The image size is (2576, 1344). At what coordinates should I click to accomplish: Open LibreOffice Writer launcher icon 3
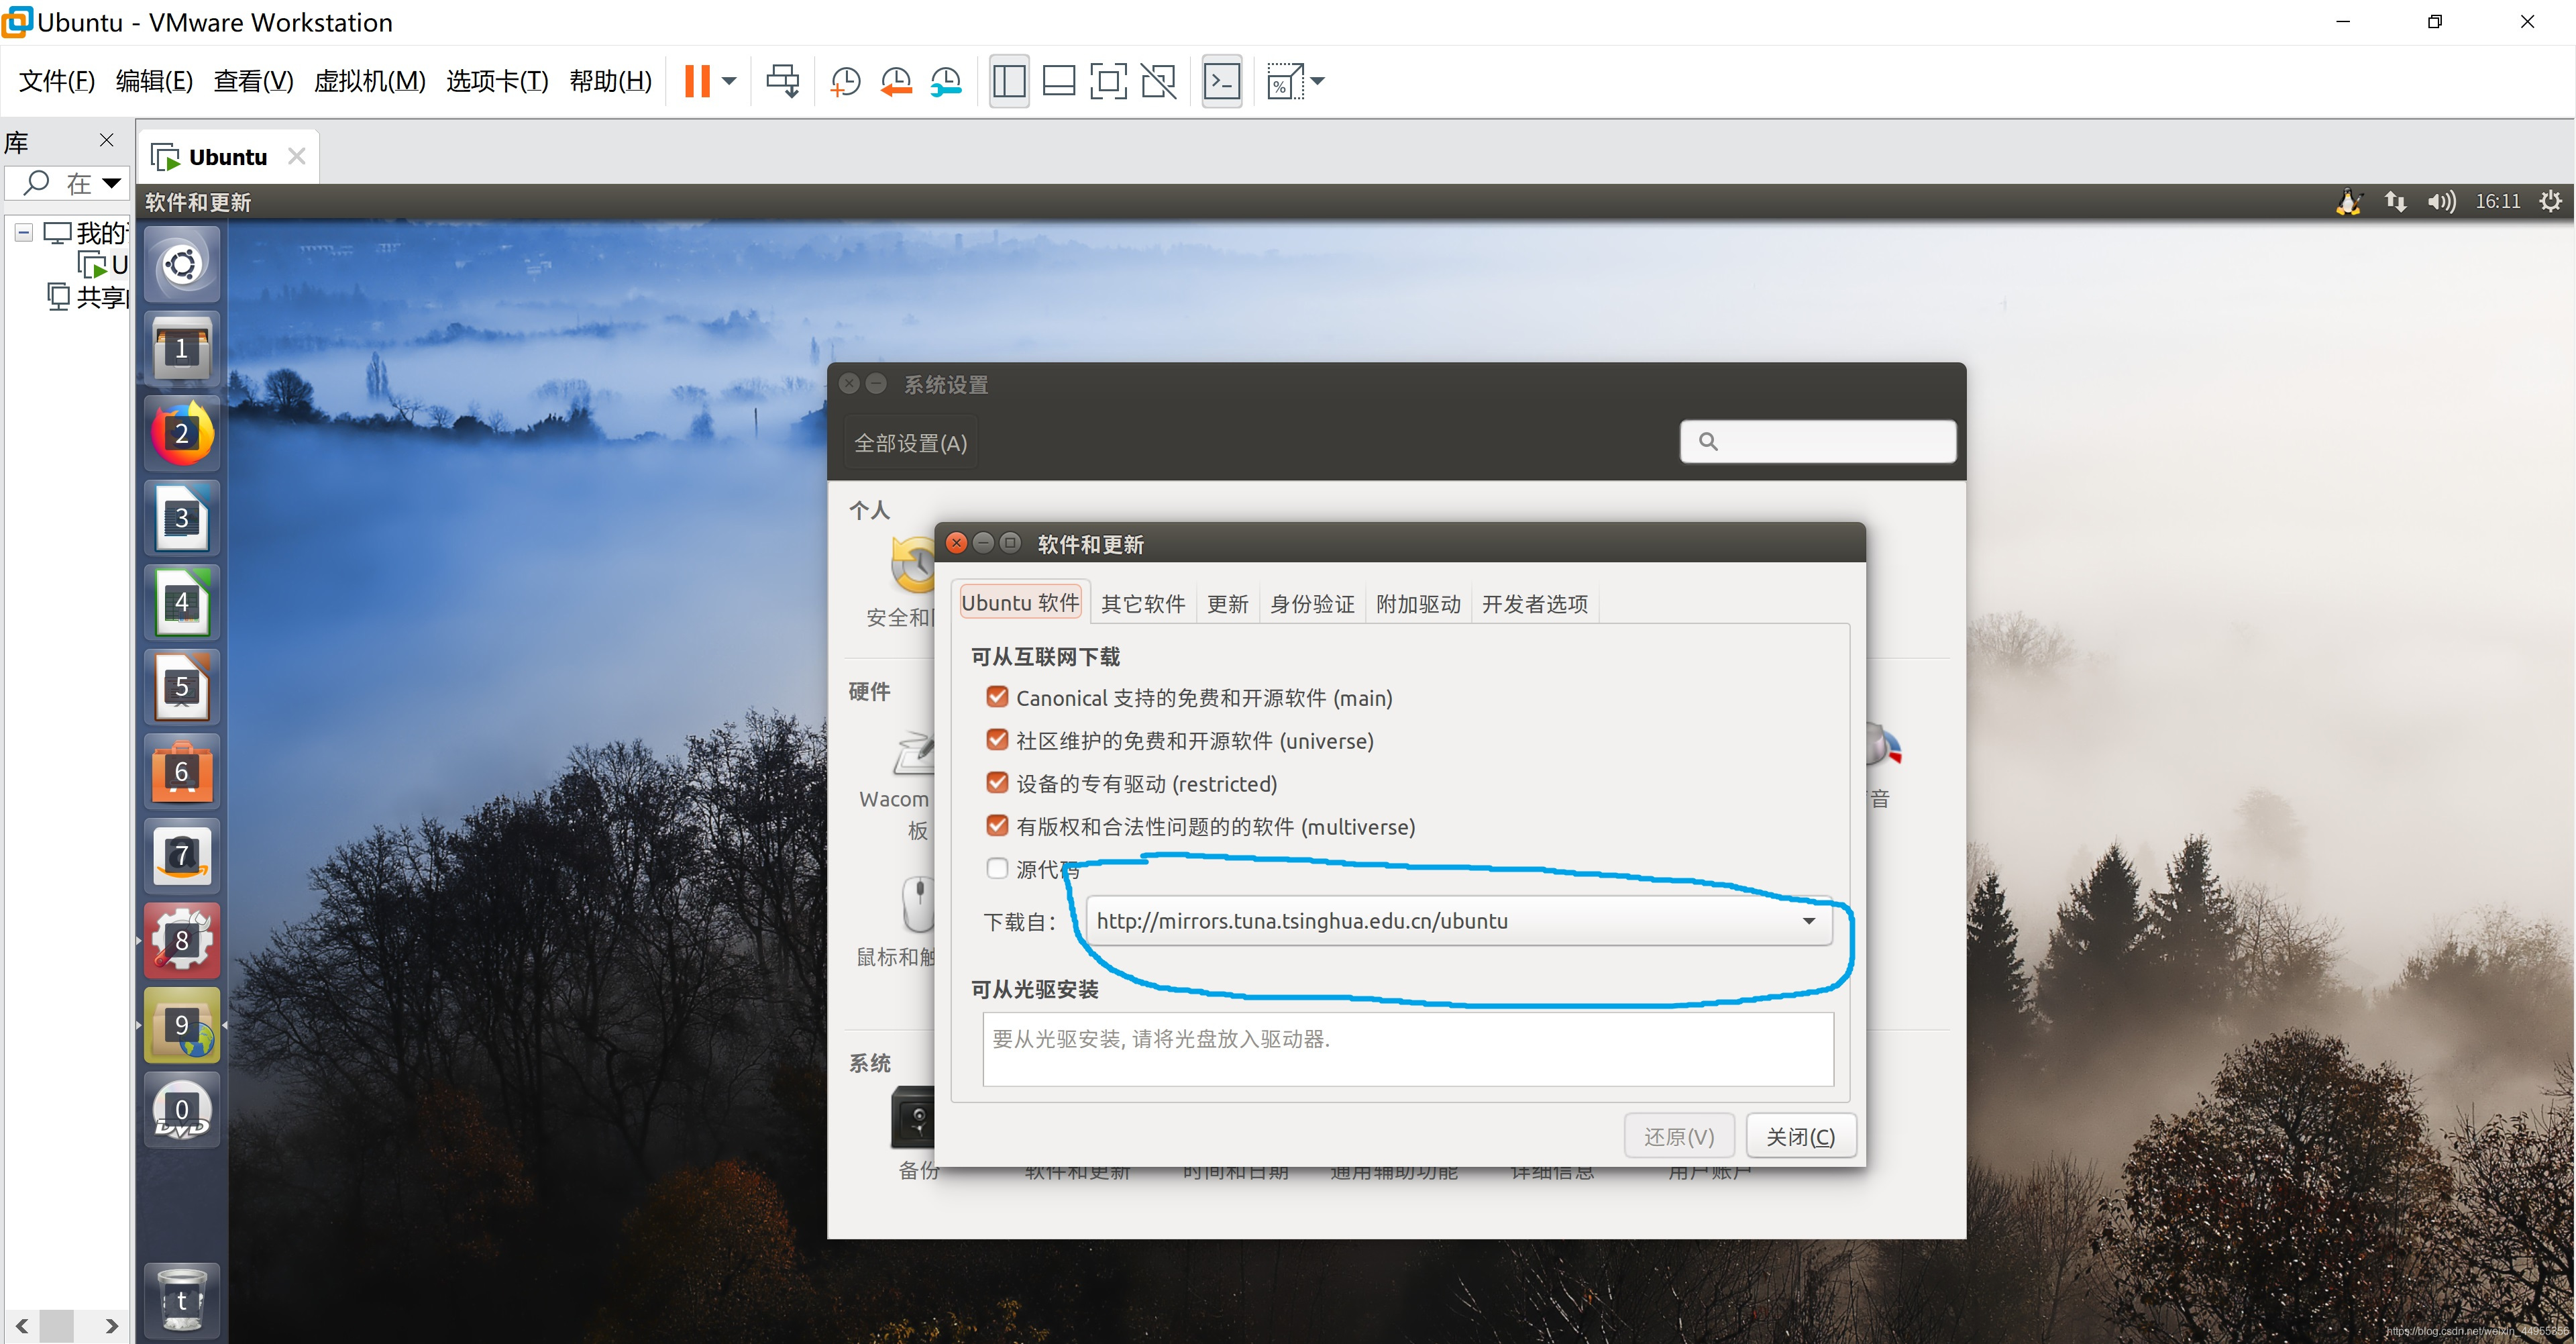click(182, 518)
